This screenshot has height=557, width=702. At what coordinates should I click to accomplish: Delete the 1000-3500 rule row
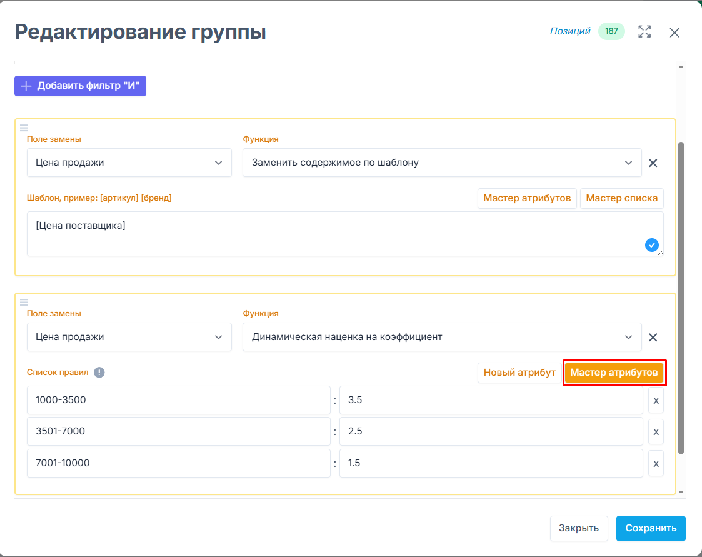pos(656,400)
